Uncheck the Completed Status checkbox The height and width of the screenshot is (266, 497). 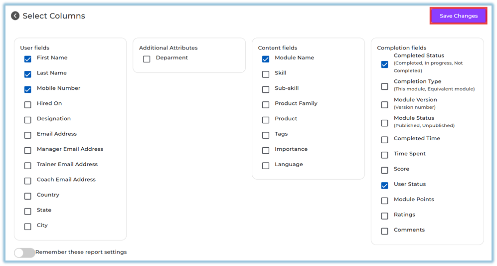tap(384, 64)
